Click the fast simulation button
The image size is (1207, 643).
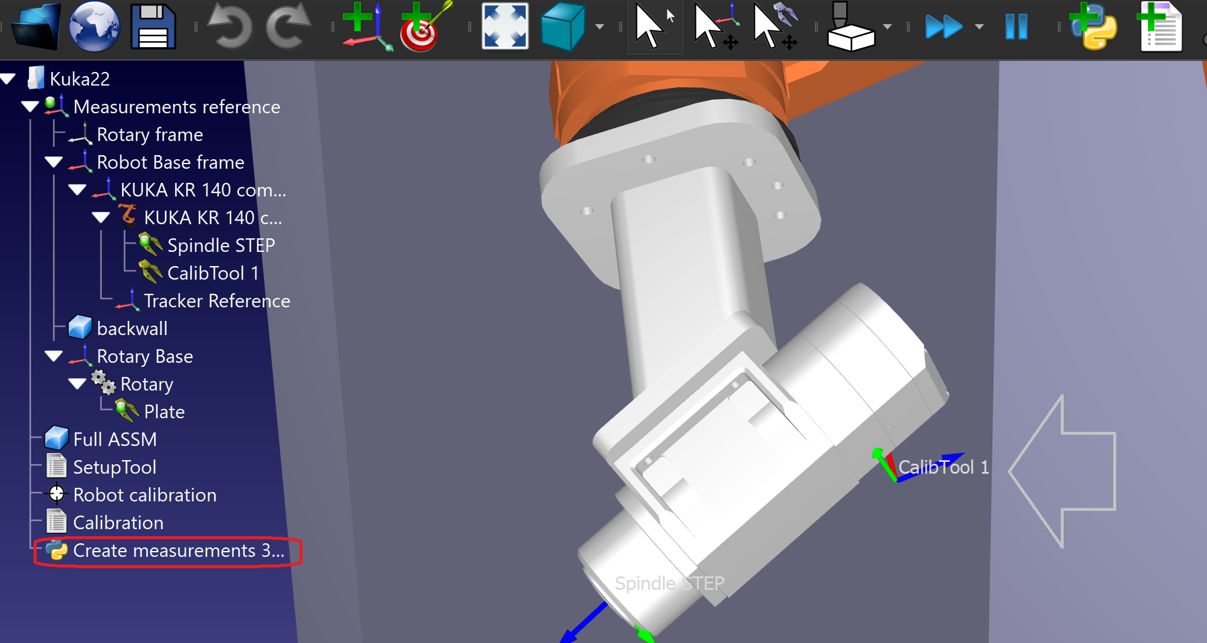tap(943, 27)
